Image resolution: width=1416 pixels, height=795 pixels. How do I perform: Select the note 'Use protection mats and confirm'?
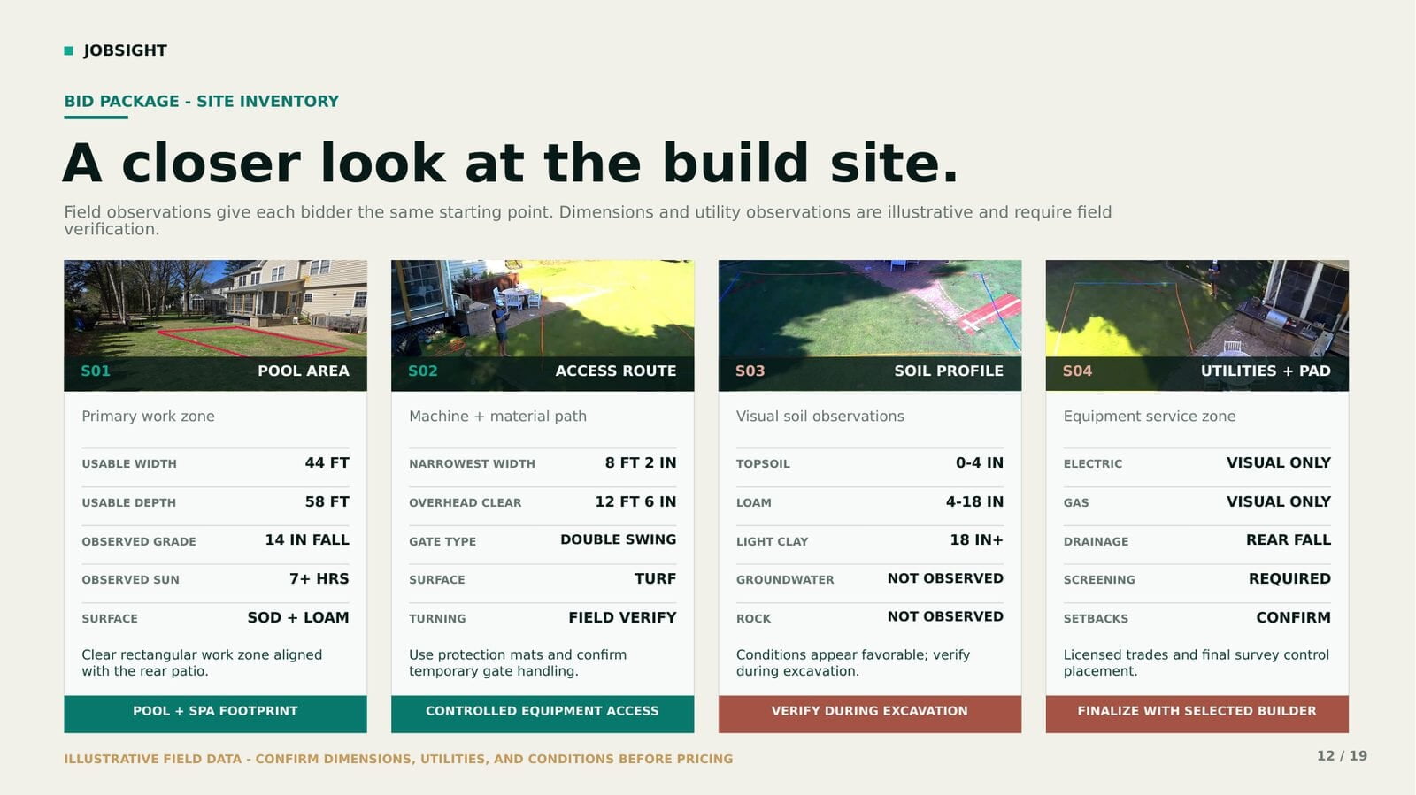point(518,654)
